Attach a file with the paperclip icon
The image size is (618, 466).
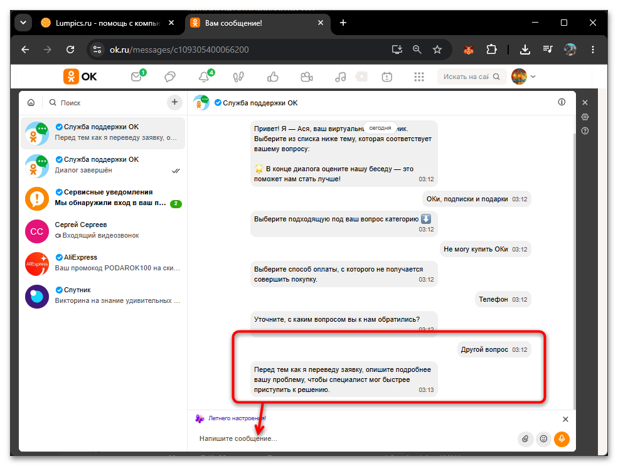525,439
